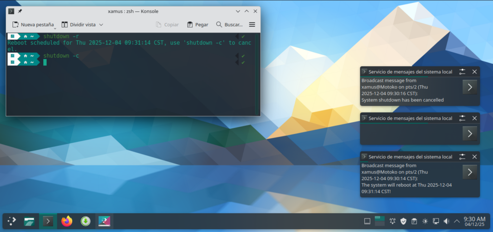
Task: Click xamus : zsh — Konsole title text
Action: pos(133,11)
